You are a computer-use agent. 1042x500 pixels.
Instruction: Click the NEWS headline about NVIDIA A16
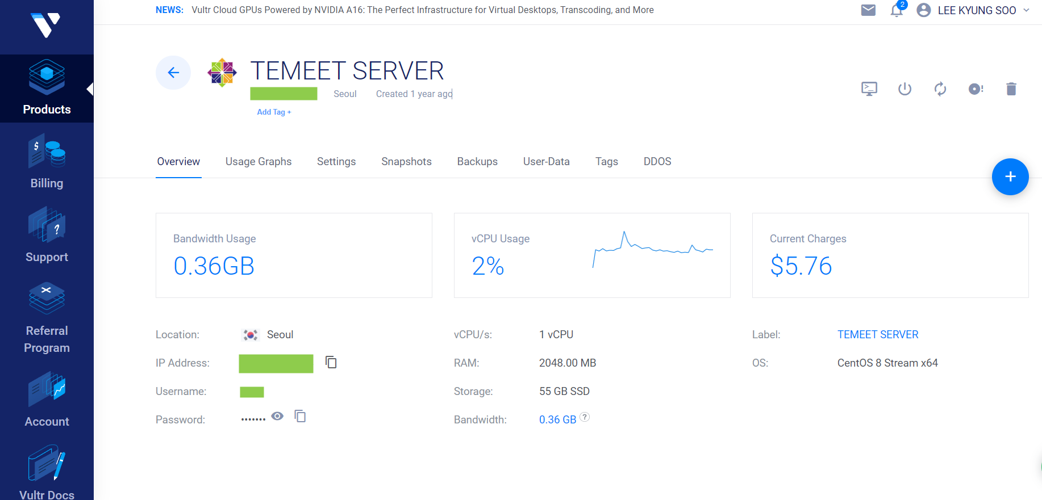[x=423, y=10]
